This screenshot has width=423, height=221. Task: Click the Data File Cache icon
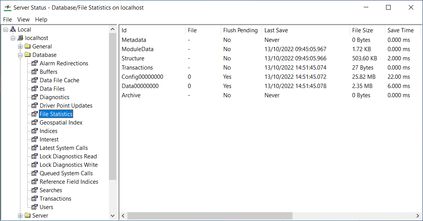click(x=35, y=80)
